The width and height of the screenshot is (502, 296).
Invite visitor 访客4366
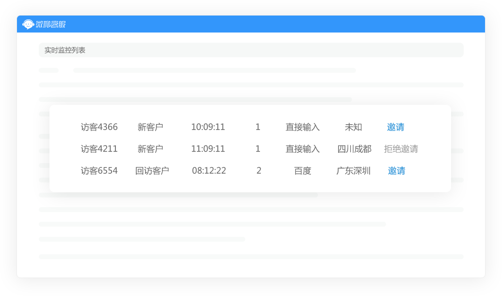[395, 127]
